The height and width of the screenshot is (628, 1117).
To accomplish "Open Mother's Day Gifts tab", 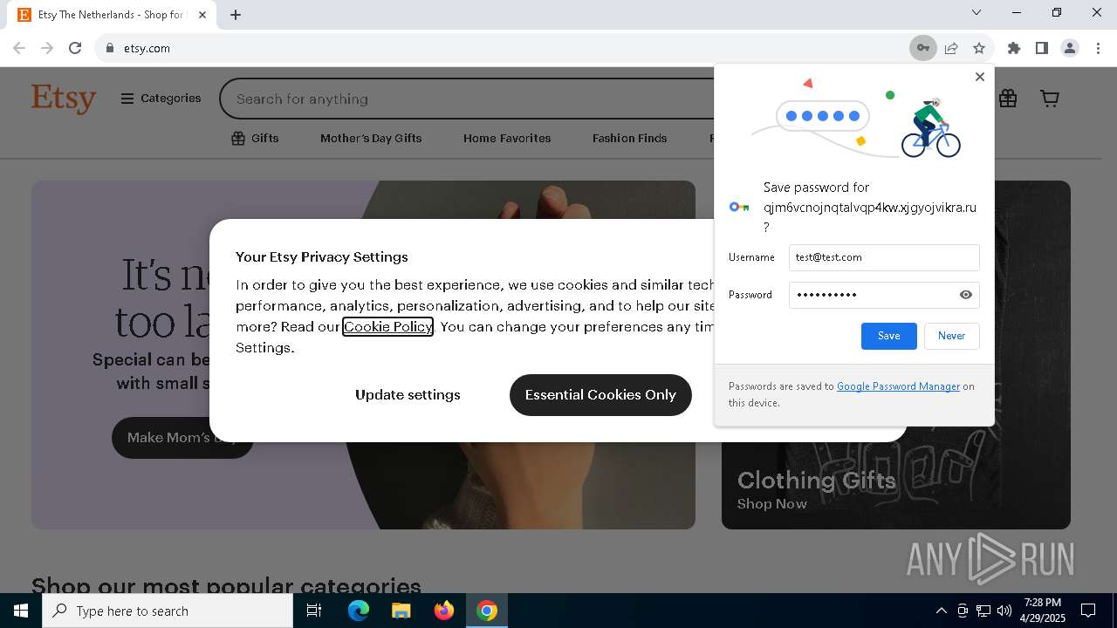I will point(371,138).
